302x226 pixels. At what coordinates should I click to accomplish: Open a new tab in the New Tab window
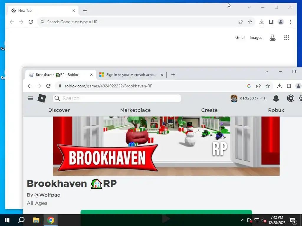click(x=85, y=11)
